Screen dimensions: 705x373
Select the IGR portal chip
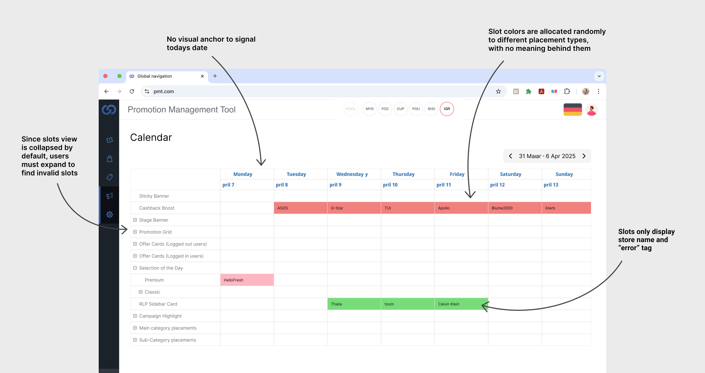[447, 109]
